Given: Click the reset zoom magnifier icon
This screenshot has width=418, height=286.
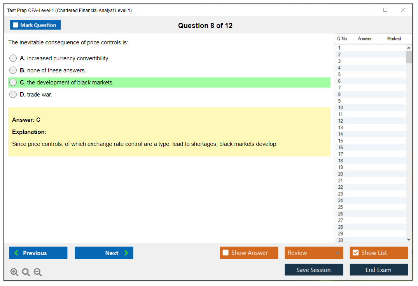Looking at the screenshot, I should pyautogui.click(x=26, y=272).
